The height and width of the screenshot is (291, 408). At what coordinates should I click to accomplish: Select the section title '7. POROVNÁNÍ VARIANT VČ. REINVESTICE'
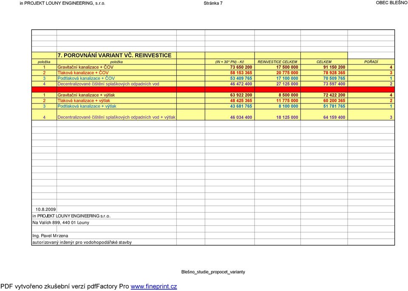coord(114,55)
